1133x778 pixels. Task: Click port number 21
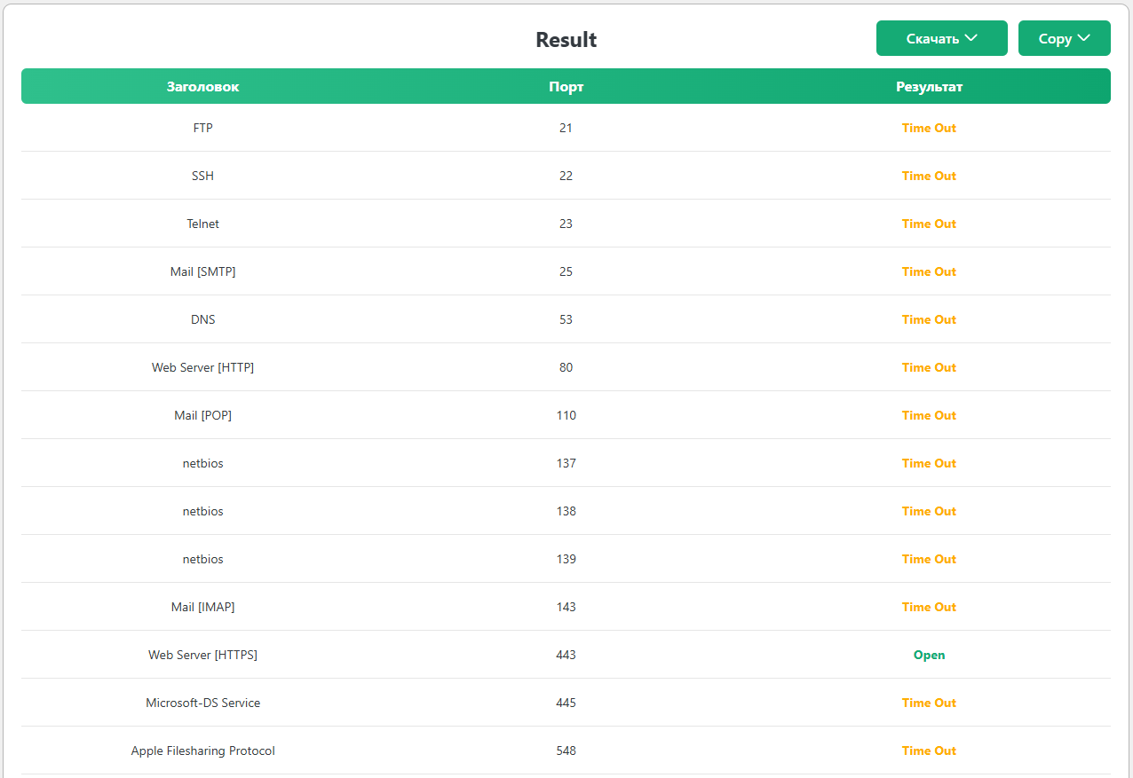pyautogui.click(x=566, y=128)
